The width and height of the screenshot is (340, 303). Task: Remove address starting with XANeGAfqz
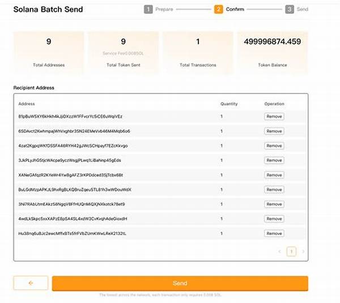(x=274, y=175)
